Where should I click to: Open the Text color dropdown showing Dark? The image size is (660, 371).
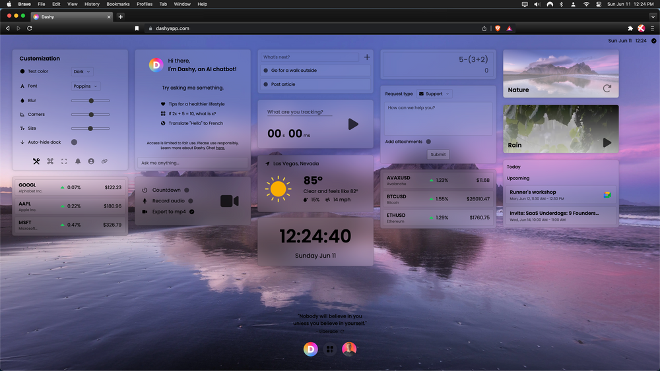[x=82, y=72]
